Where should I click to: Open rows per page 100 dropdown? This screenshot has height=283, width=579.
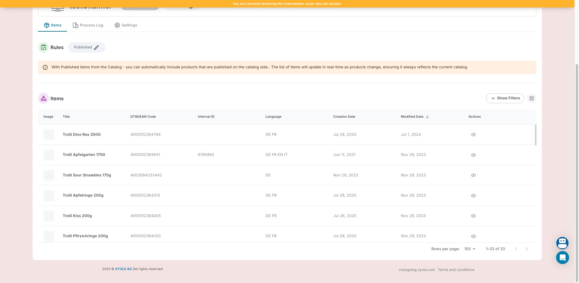point(470,249)
